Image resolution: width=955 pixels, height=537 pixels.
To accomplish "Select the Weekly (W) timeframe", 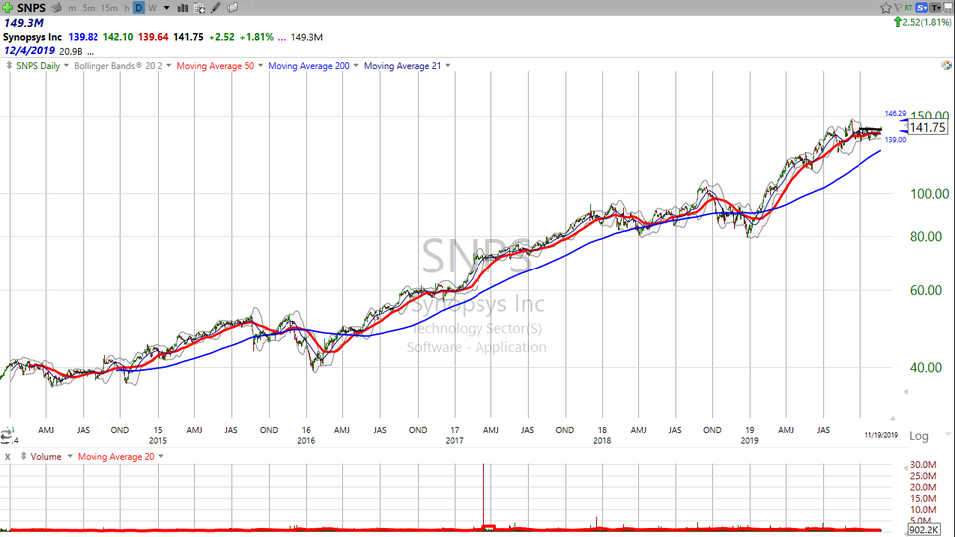I will coord(152,8).
